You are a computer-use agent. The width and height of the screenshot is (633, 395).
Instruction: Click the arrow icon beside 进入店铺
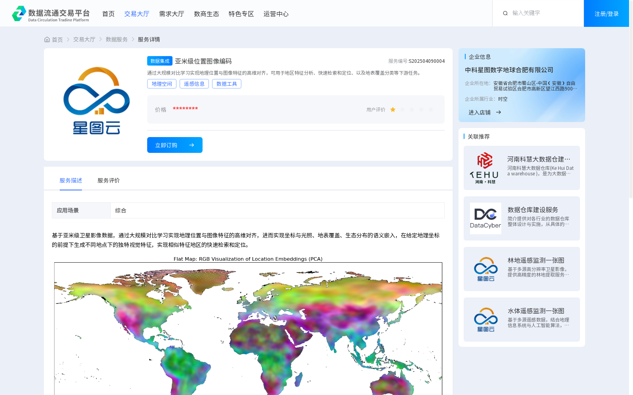click(x=498, y=112)
